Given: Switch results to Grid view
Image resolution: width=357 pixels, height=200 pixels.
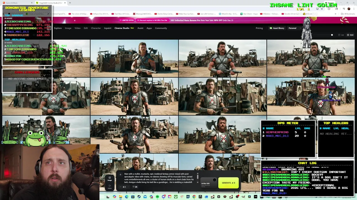Looking at the screenshot, I should point(350,35).
